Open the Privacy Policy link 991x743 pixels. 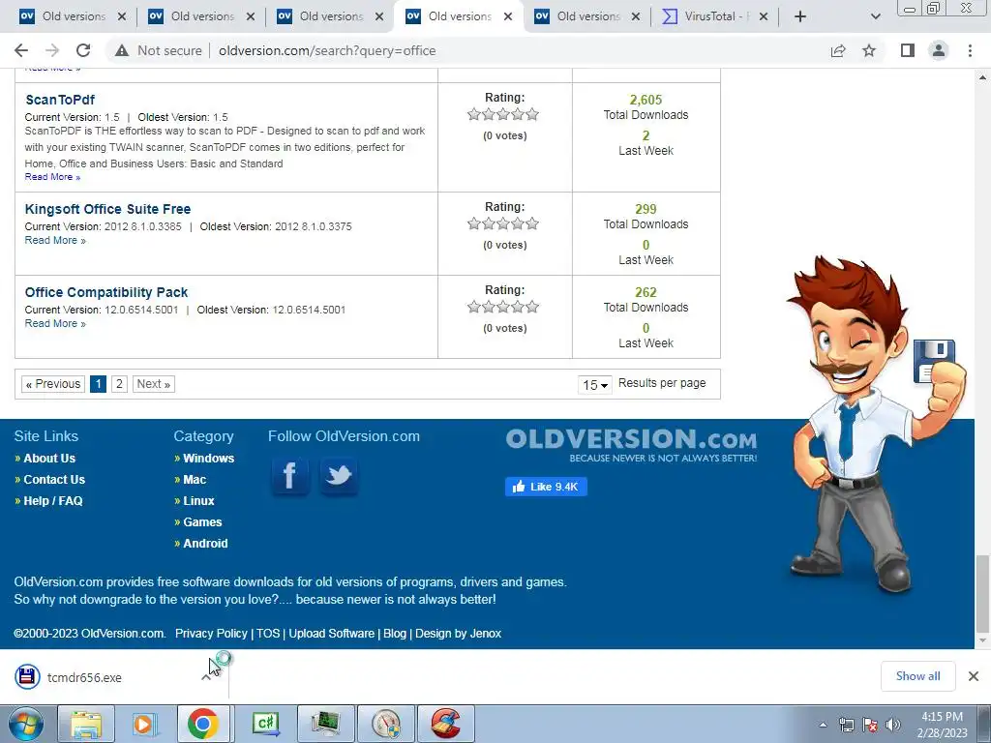pos(211,634)
